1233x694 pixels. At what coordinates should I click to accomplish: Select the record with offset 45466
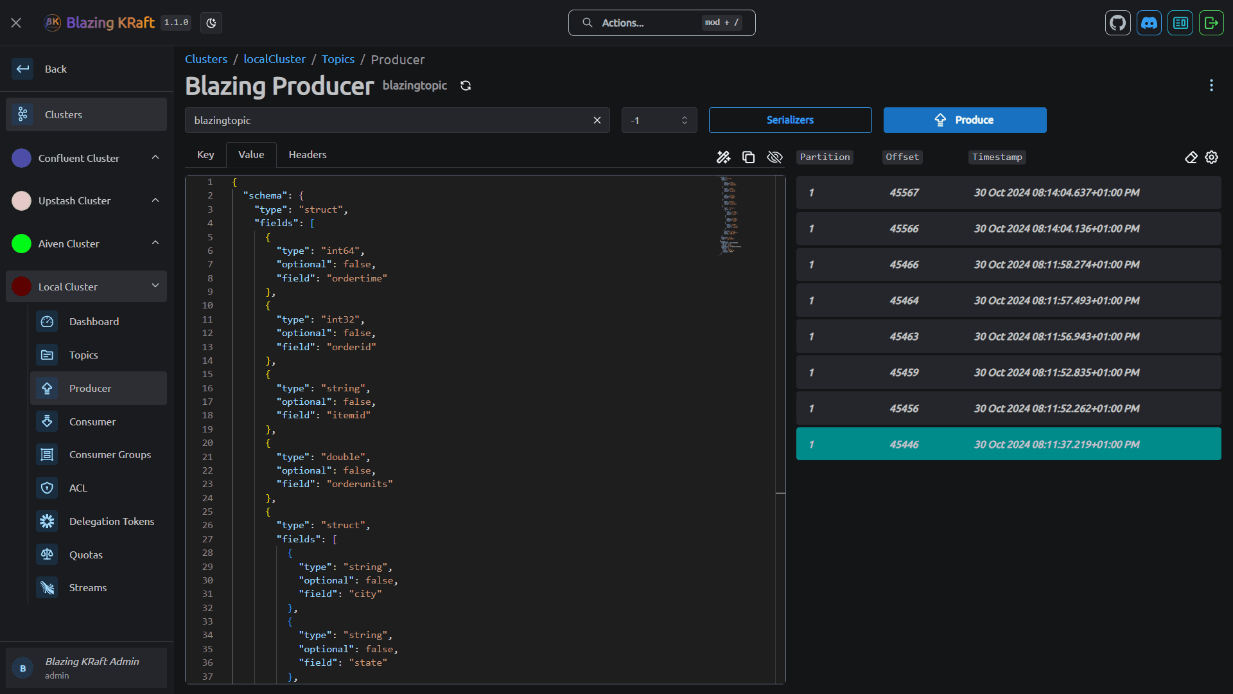[1008, 265]
